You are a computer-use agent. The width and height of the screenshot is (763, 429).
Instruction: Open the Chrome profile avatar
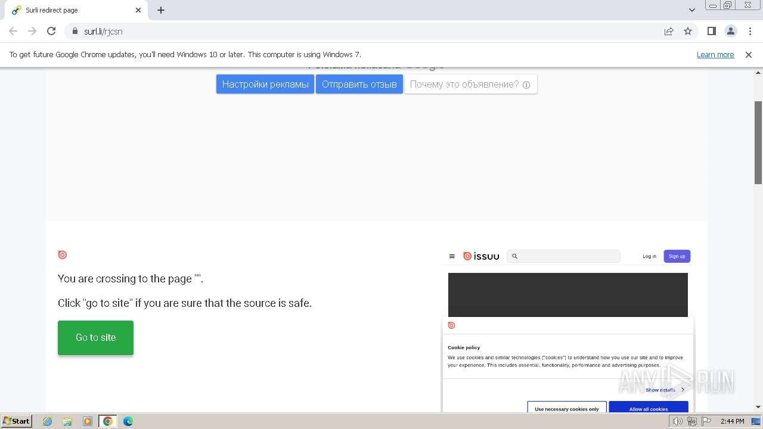click(730, 31)
